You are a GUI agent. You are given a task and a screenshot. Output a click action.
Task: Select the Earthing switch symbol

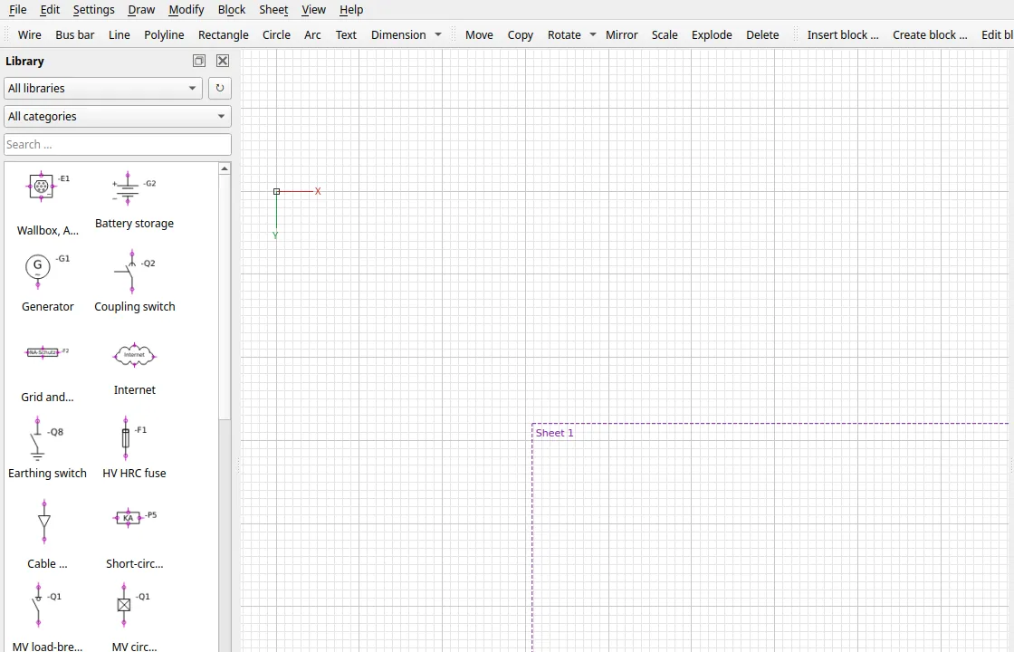point(47,447)
